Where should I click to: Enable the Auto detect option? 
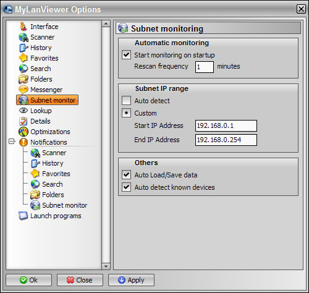[126, 101]
